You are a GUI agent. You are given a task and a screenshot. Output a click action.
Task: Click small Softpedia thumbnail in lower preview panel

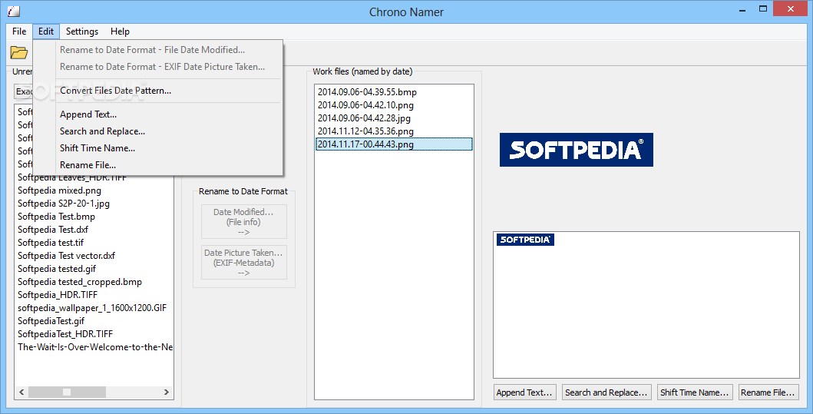coord(525,239)
